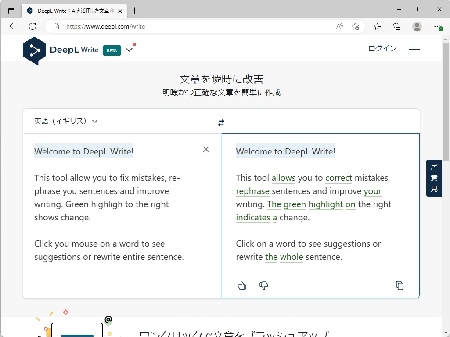Click the browser profile avatar icon
The image size is (450, 337).
(x=416, y=26)
